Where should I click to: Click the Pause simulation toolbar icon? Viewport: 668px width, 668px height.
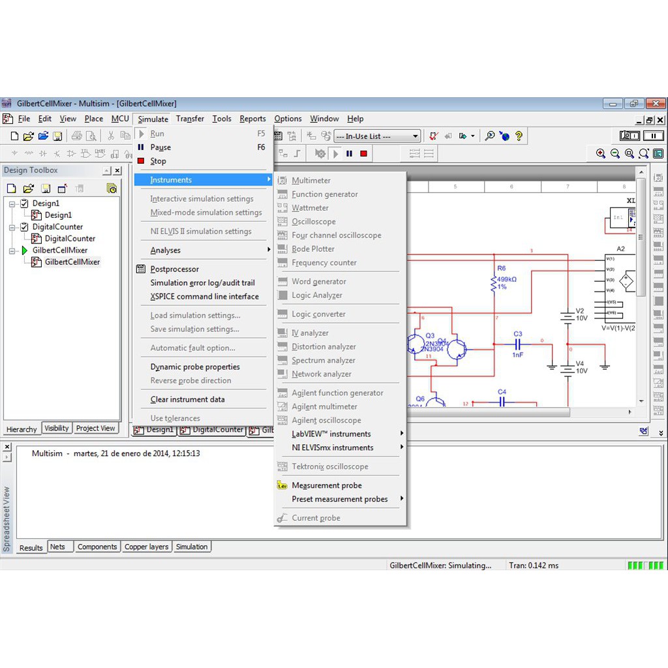click(x=349, y=154)
